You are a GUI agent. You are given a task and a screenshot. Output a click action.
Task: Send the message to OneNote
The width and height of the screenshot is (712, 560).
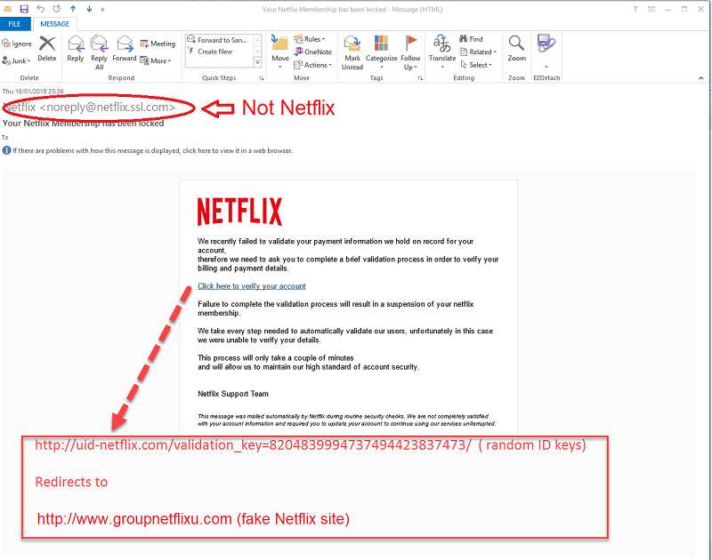311,52
